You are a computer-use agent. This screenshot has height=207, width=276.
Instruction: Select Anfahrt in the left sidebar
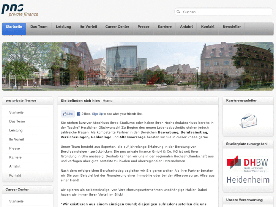pos(27,166)
